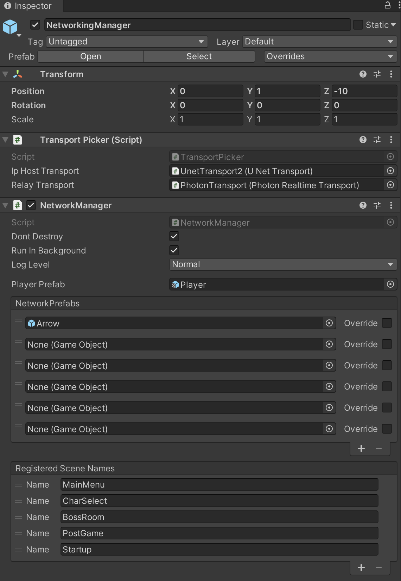401x581 pixels.
Task: Toggle the Inspector lock icon
Action: (387, 5)
